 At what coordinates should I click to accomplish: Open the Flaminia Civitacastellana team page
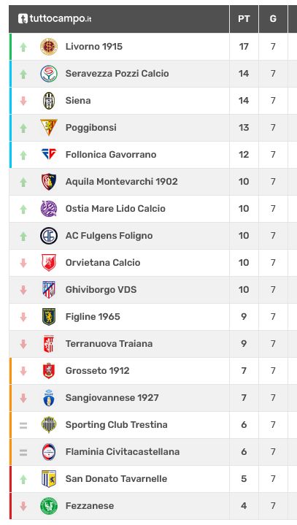123,452
